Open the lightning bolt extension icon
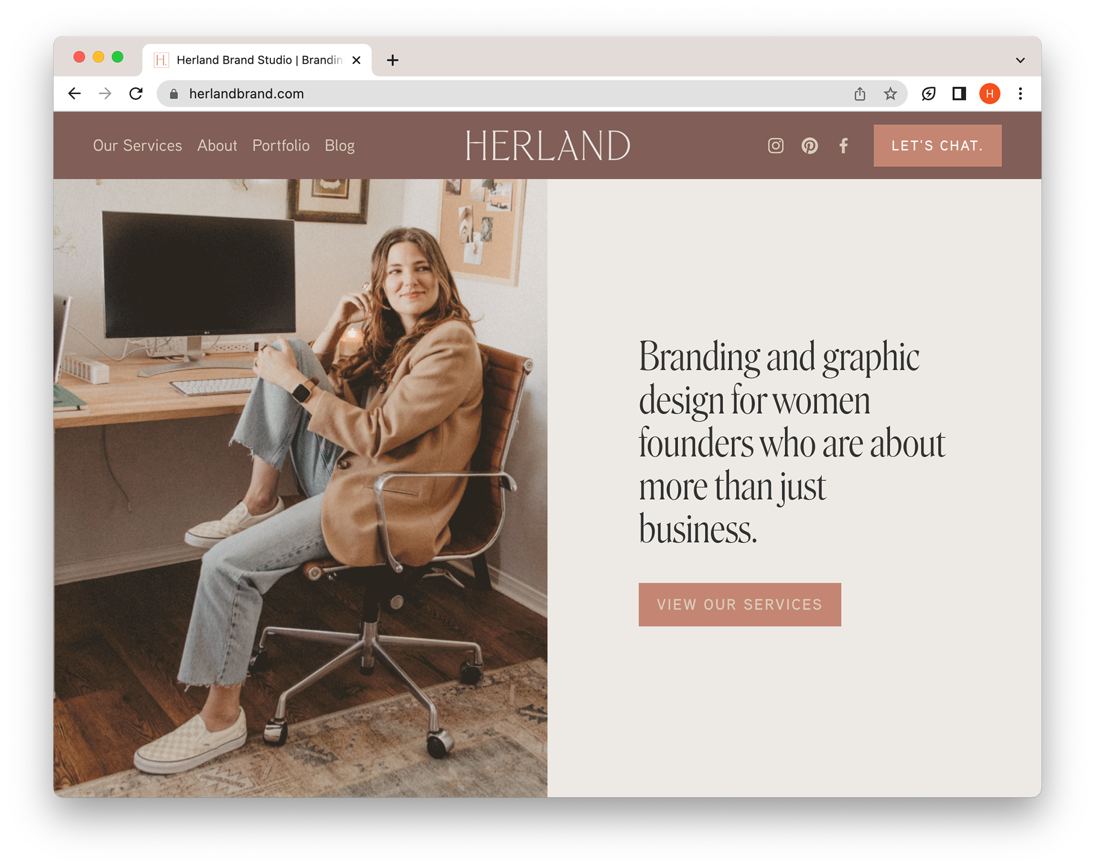Screen dimensions: 1095x868 [x=928, y=93]
